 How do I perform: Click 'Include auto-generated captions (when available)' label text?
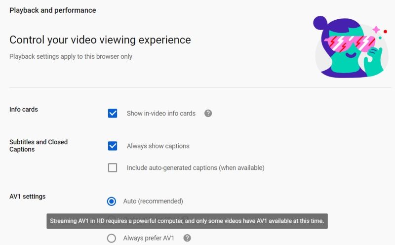point(196,168)
